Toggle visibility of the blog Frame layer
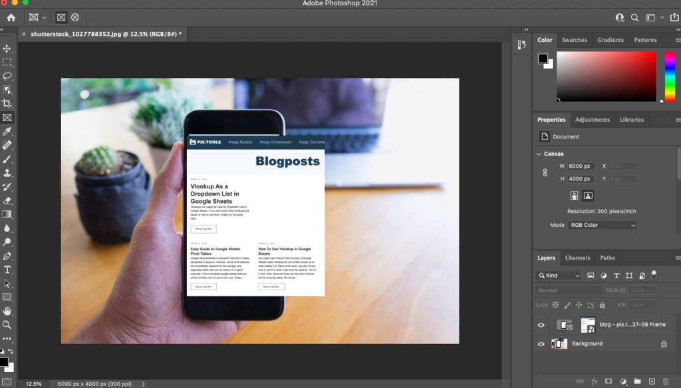The width and height of the screenshot is (681, 388). pyautogui.click(x=540, y=324)
